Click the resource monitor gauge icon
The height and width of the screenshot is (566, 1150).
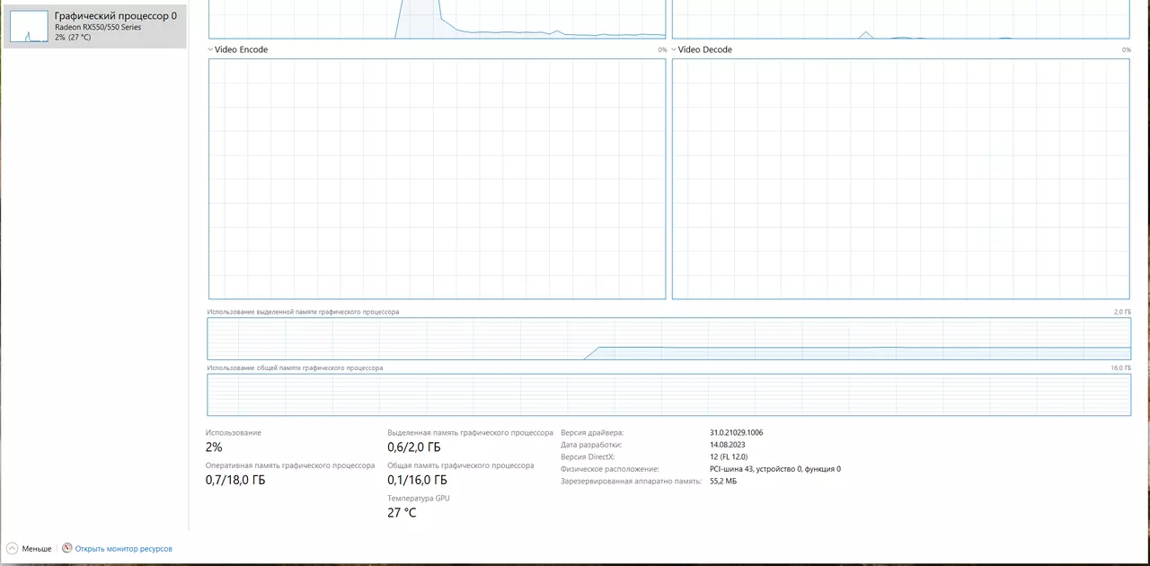pyautogui.click(x=66, y=548)
